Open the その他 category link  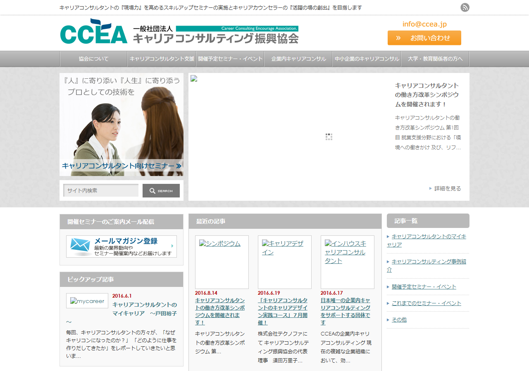pyautogui.click(x=399, y=319)
